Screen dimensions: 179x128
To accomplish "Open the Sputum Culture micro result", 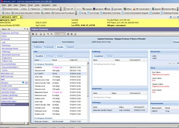I will pyautogui.click(x=160, y=85).
